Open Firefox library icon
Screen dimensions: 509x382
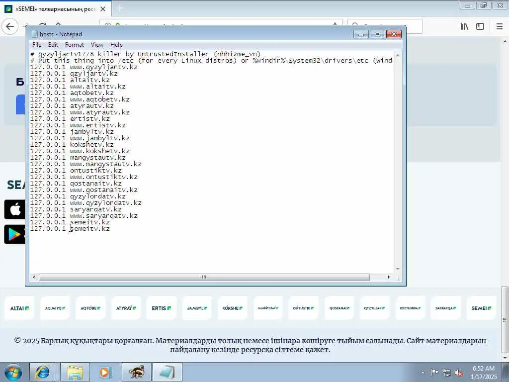point(464,26)
